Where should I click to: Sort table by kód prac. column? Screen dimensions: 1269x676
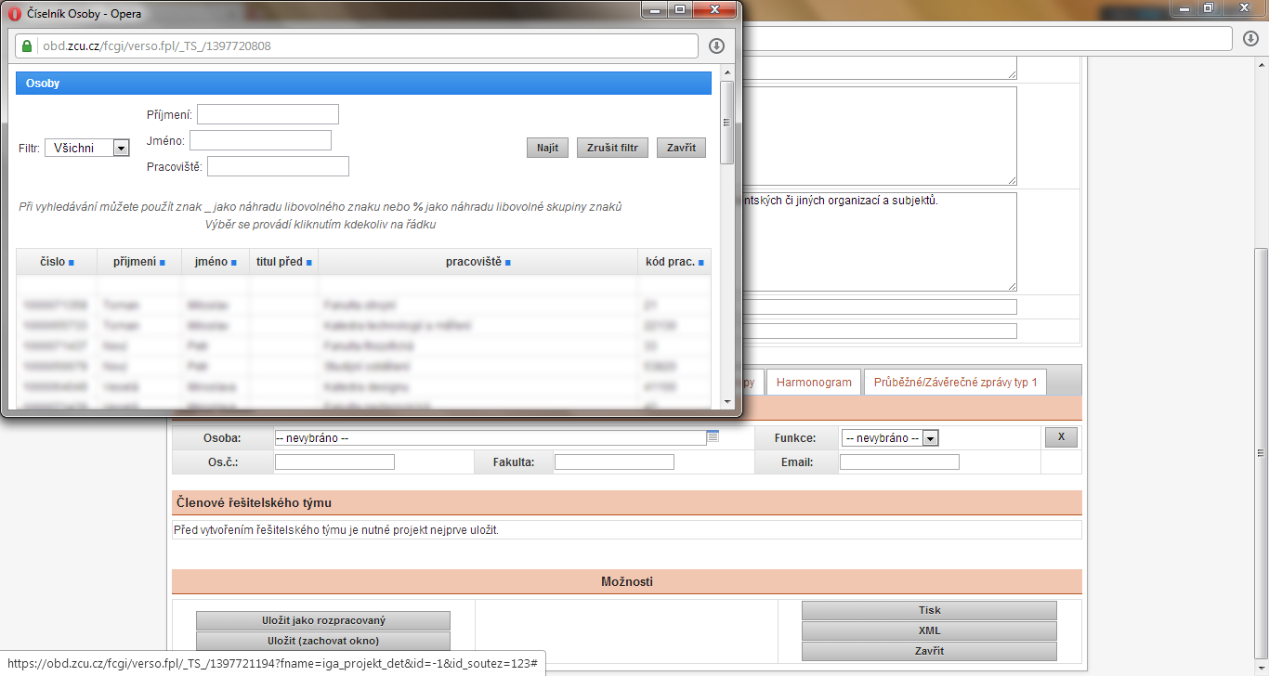(x=675, y=262)
